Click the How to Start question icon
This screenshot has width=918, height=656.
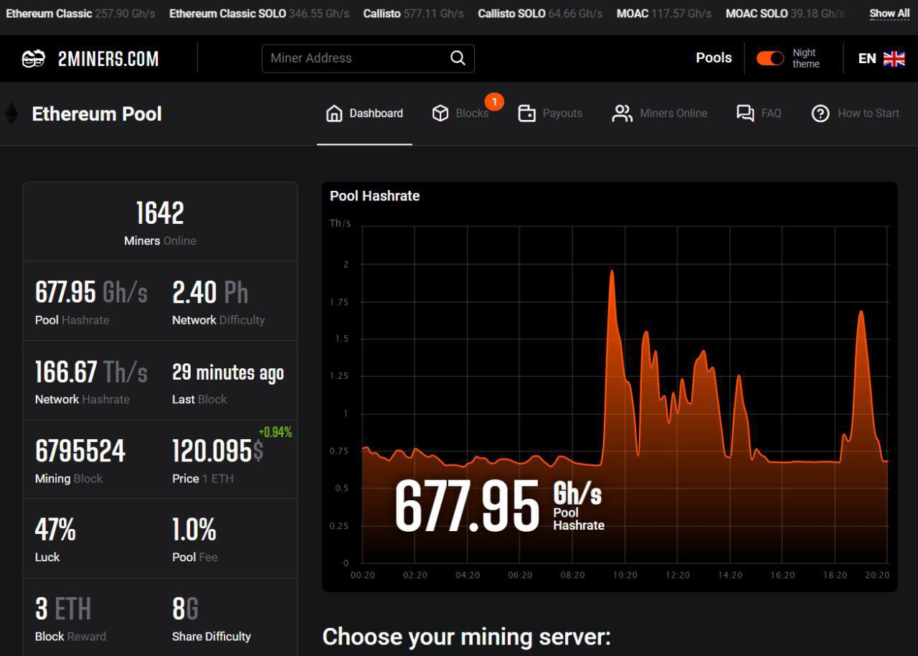click(x=820, y=113)
